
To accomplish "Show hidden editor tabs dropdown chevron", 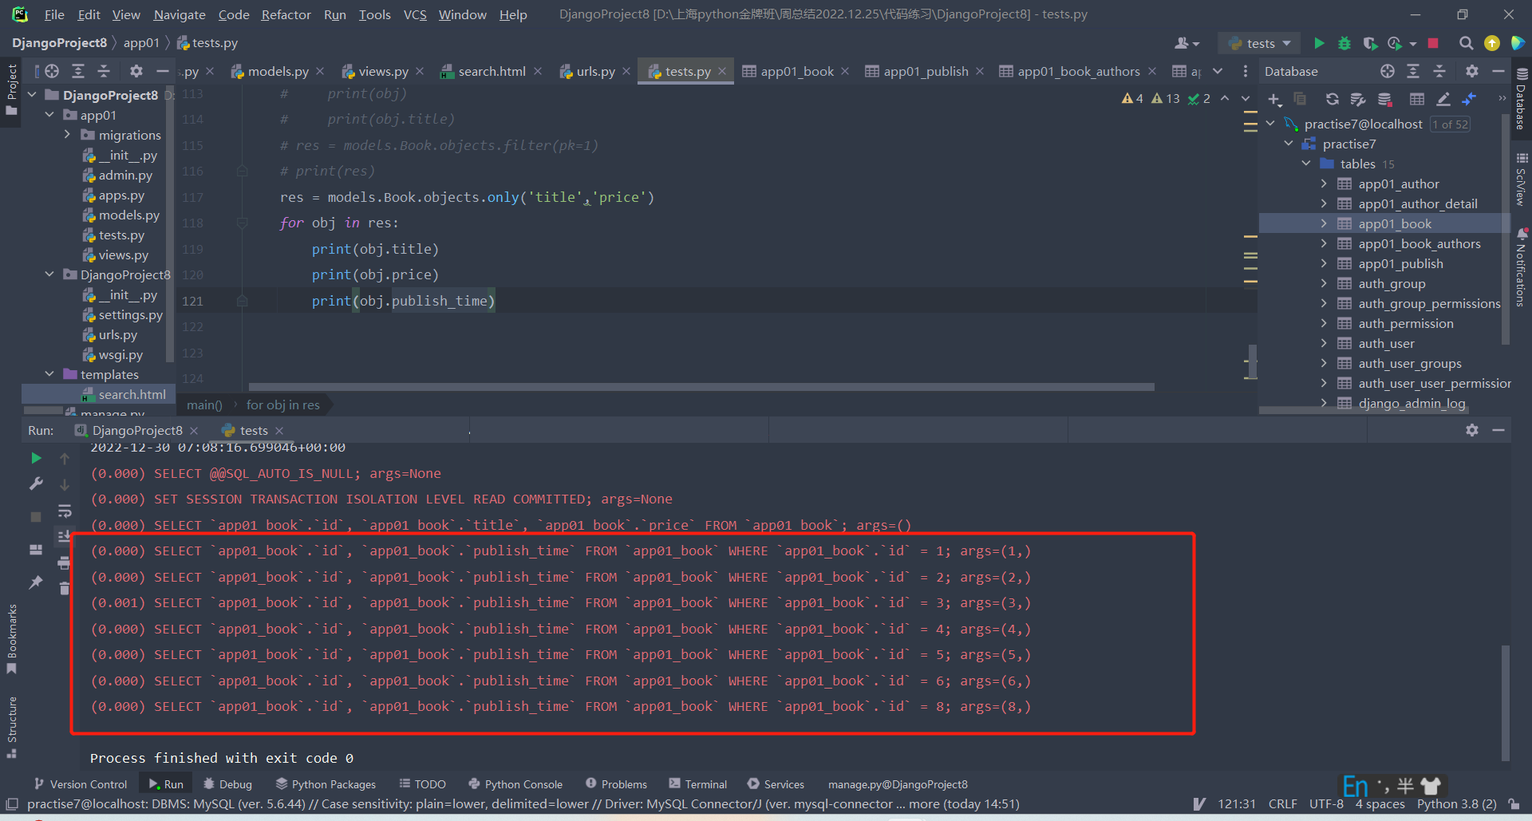I will [1218, 71].
